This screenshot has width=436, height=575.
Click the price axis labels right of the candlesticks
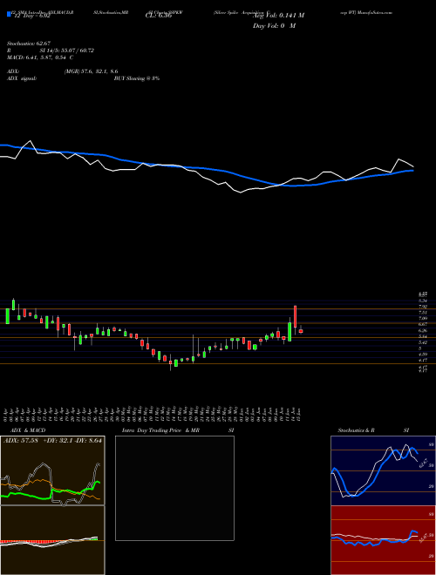[x=423, y=332]
